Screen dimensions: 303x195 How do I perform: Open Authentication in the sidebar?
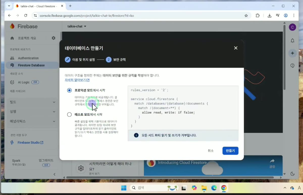click(x=28, y=58)
